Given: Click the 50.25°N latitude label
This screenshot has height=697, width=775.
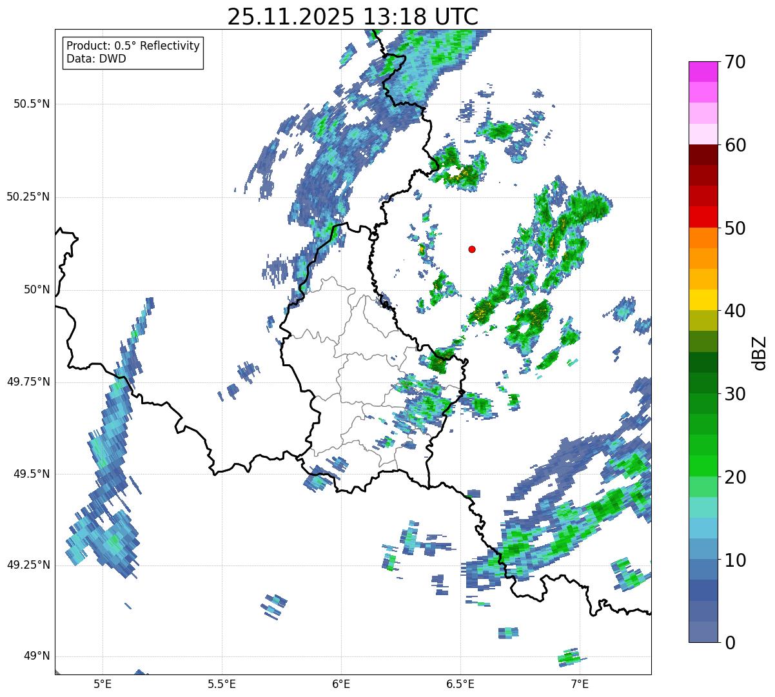Looking at the screenshot, I should tap(28, 197).
